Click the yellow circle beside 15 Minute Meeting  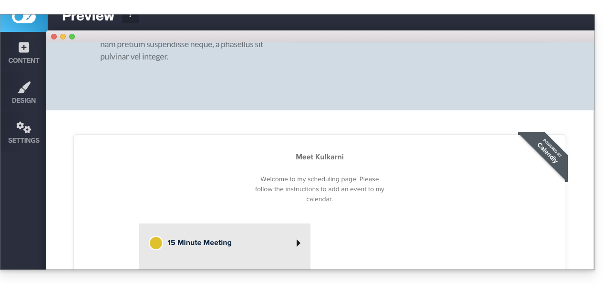tap(156, 243)
